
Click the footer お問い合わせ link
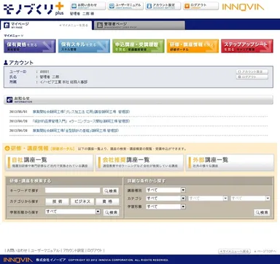(x=17, y=250)
